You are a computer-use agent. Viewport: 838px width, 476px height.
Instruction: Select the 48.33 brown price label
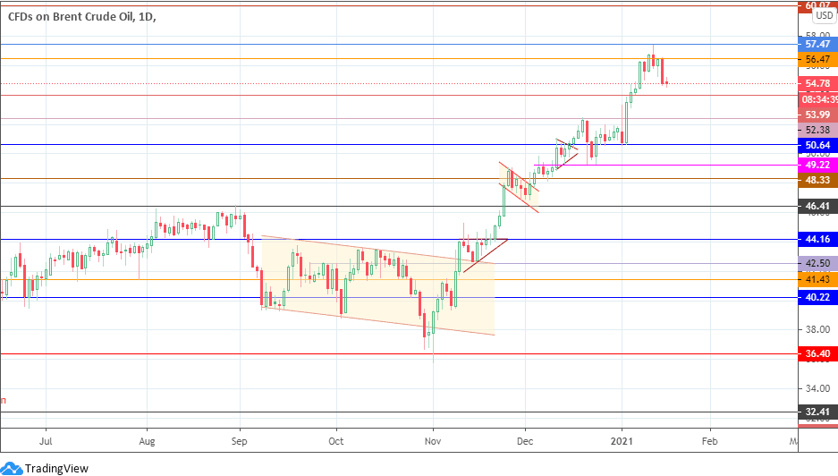click(x=817, y=180)
